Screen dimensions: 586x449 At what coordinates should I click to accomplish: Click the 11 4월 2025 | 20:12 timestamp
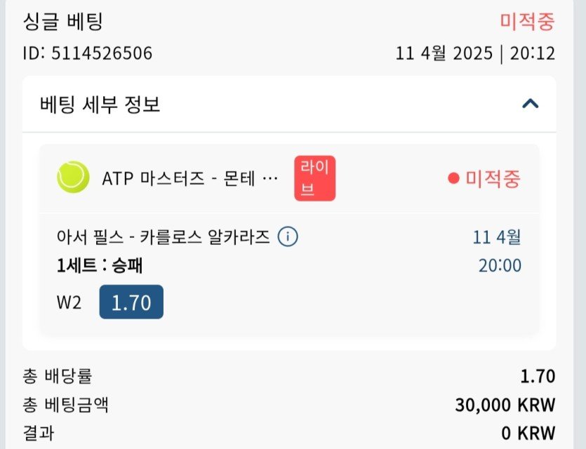pyautogui.click(x=475, y=53)
